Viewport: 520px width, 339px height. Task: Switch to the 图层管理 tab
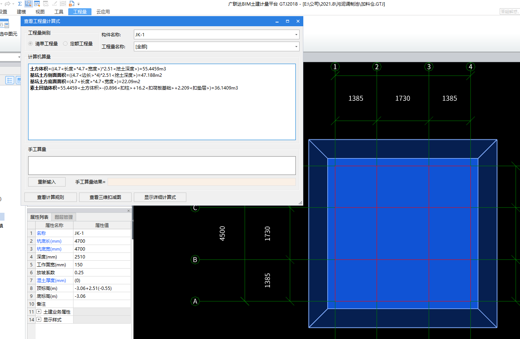click(x=64, y=217)
